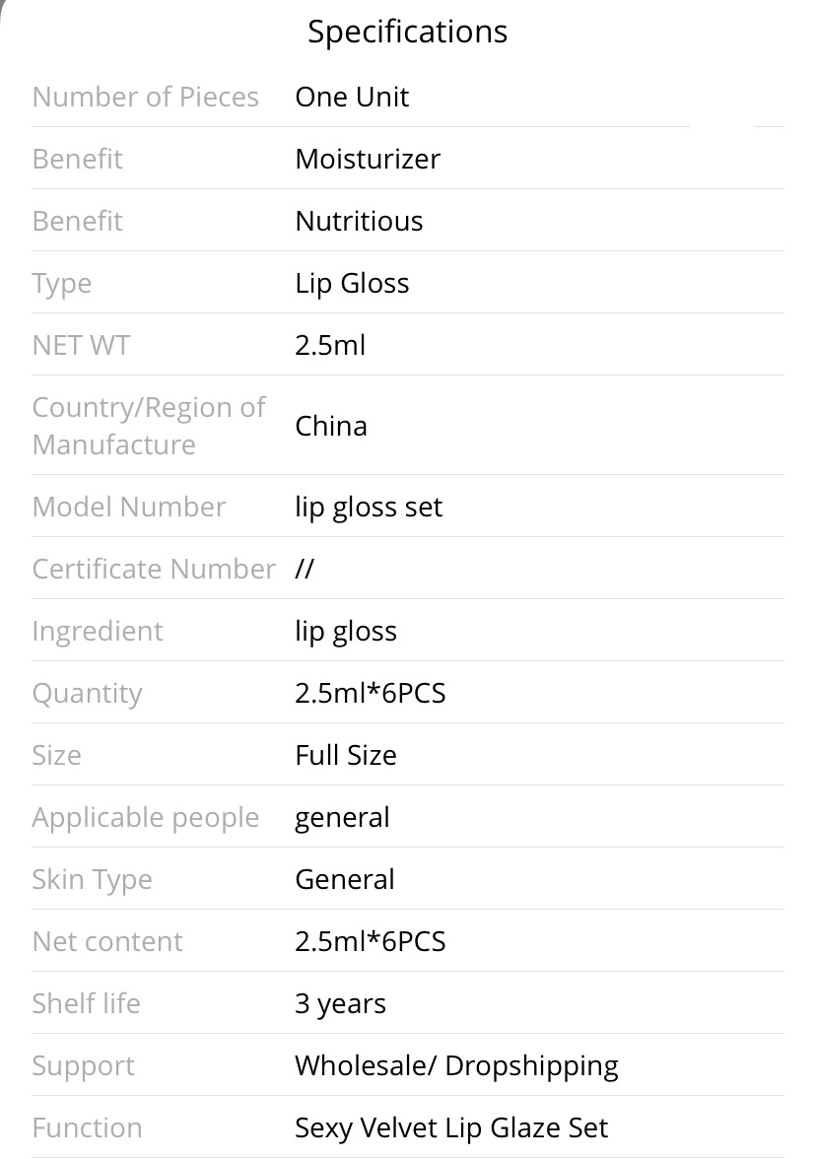Select the Sexy Velvet Lip Glaze Set text

[451, 1128]
